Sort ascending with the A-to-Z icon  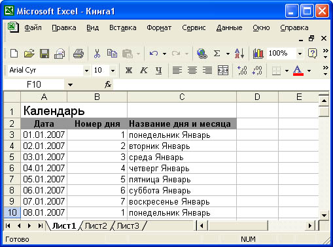[x=239, y=54]
